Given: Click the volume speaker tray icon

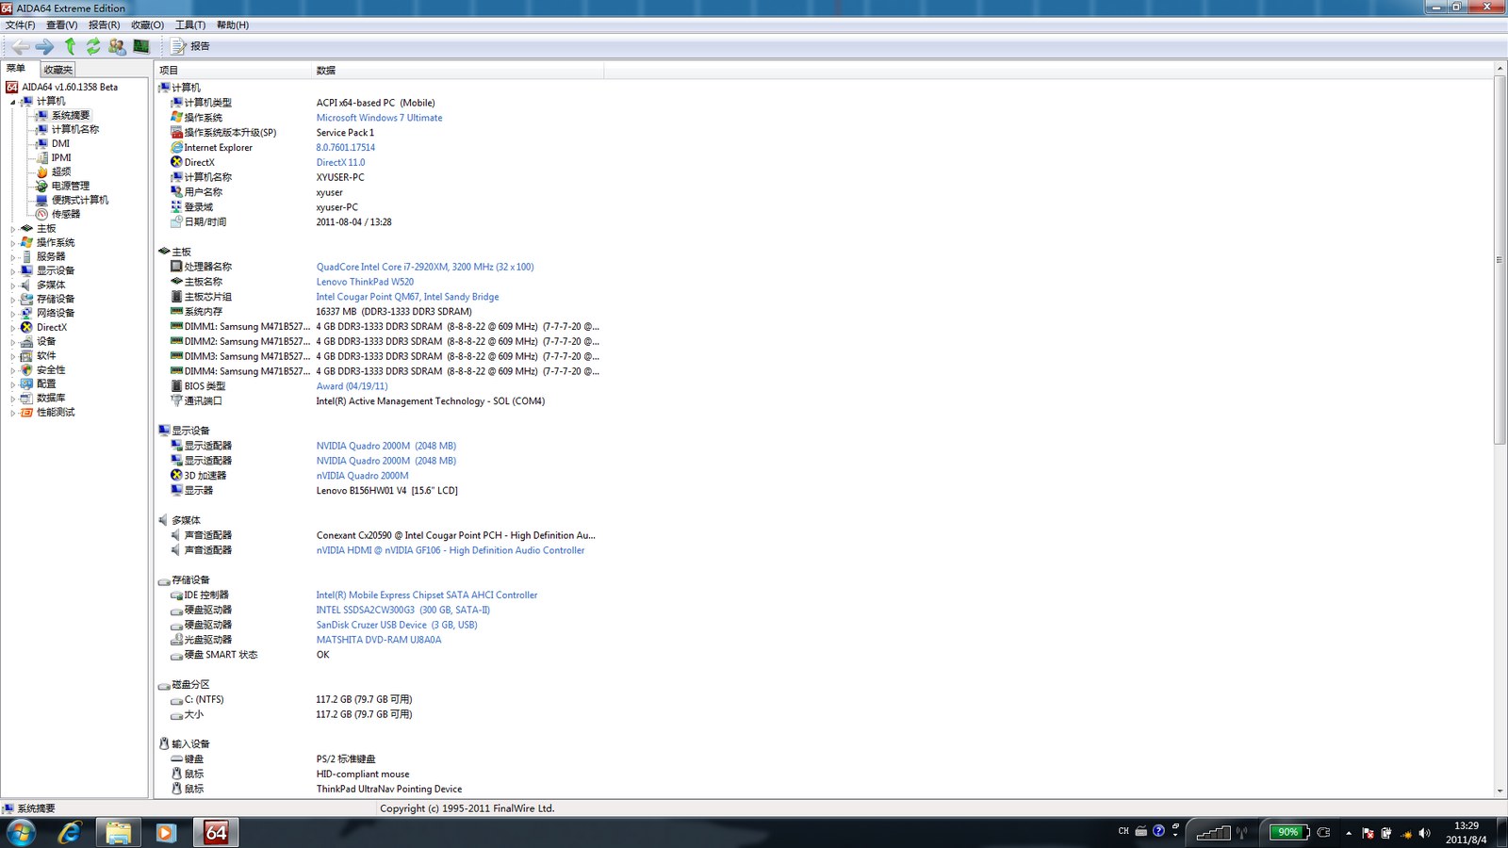Looking at the screenshot, I should pyautogui.click(x=1424, y=833).
